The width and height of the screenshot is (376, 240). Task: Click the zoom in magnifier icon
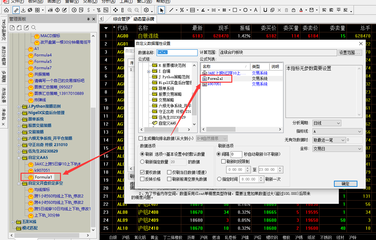tap(130, 10)
